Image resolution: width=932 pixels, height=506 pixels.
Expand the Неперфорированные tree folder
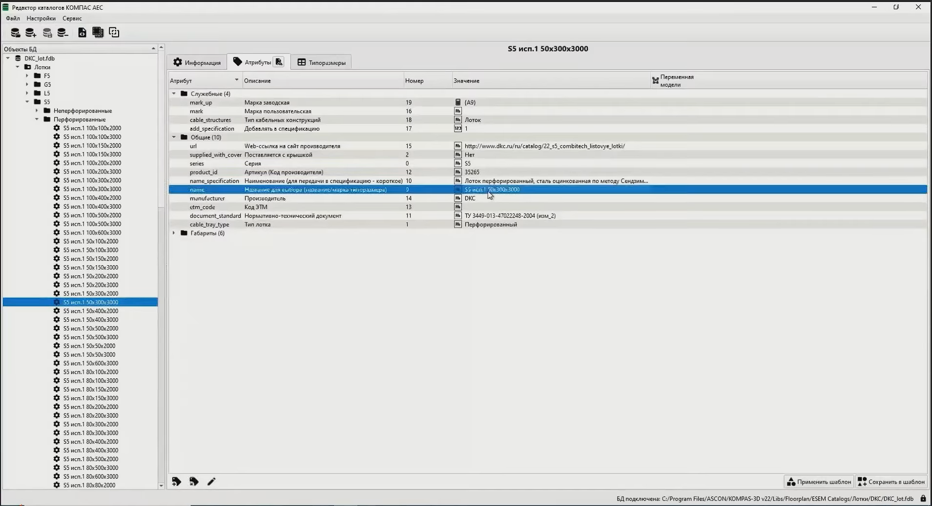coord(37,111)
